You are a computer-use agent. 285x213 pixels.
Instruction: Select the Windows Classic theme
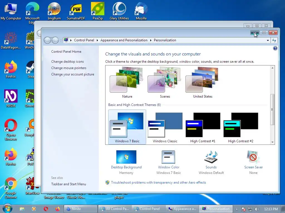coord(165,127)
